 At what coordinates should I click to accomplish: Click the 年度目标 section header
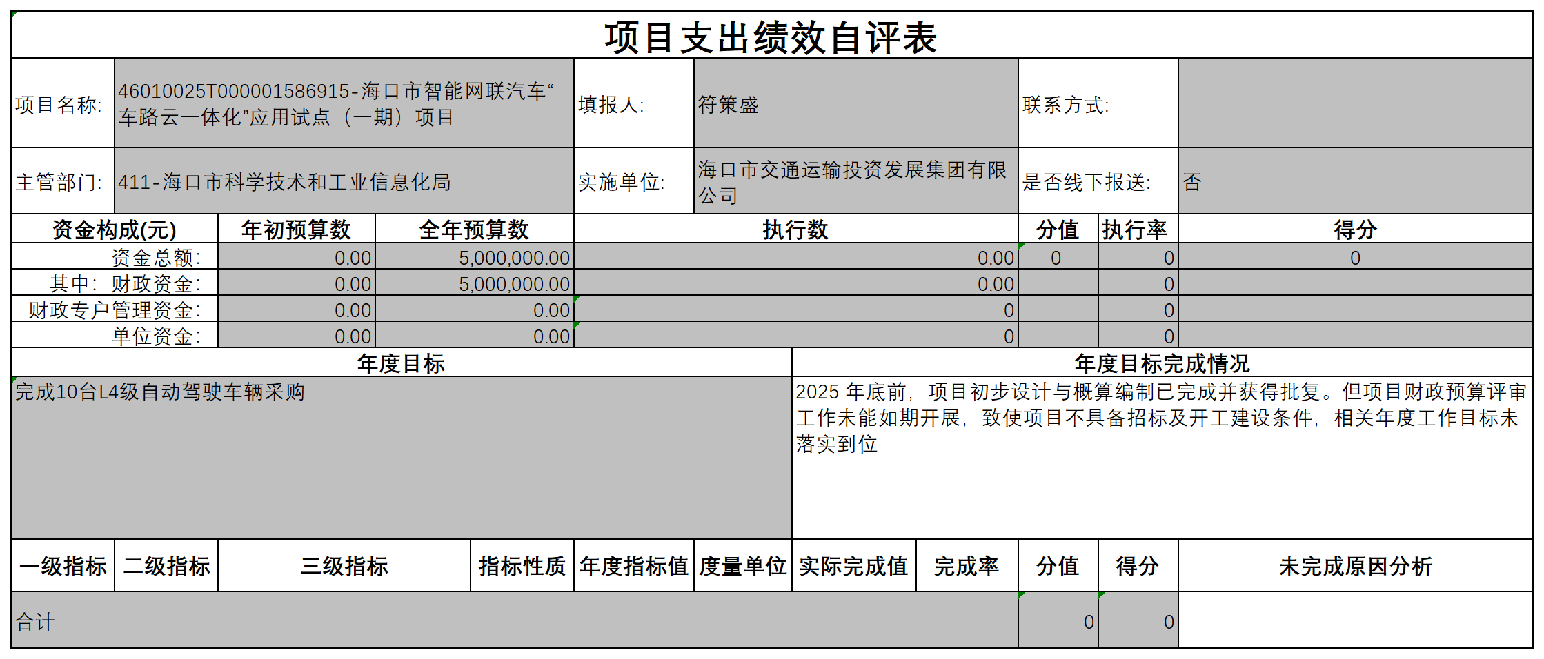[x=402, y=363]
